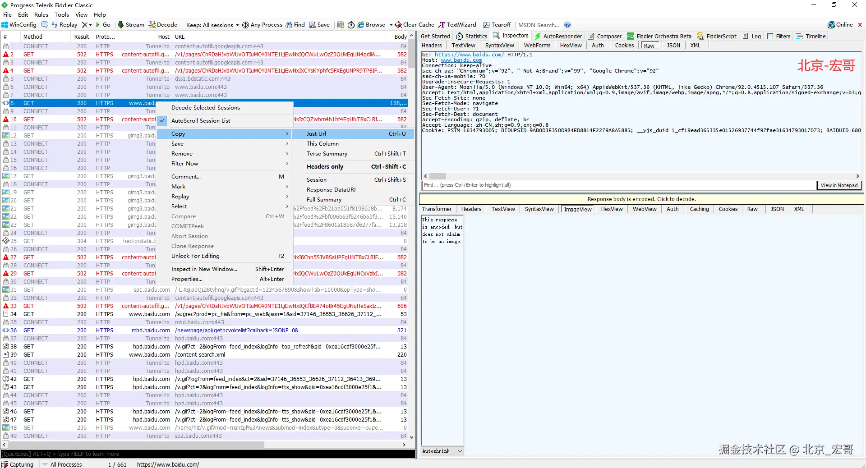This screenshot has height=468, width=866.
Task: Click the comment speech bubble toolbar icon
Action: (x=45, y=25)
